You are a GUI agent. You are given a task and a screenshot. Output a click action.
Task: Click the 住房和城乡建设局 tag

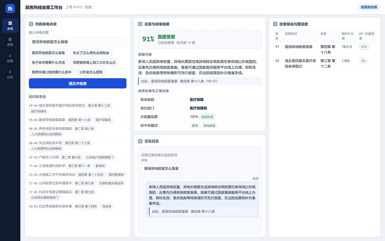[111, 183]
